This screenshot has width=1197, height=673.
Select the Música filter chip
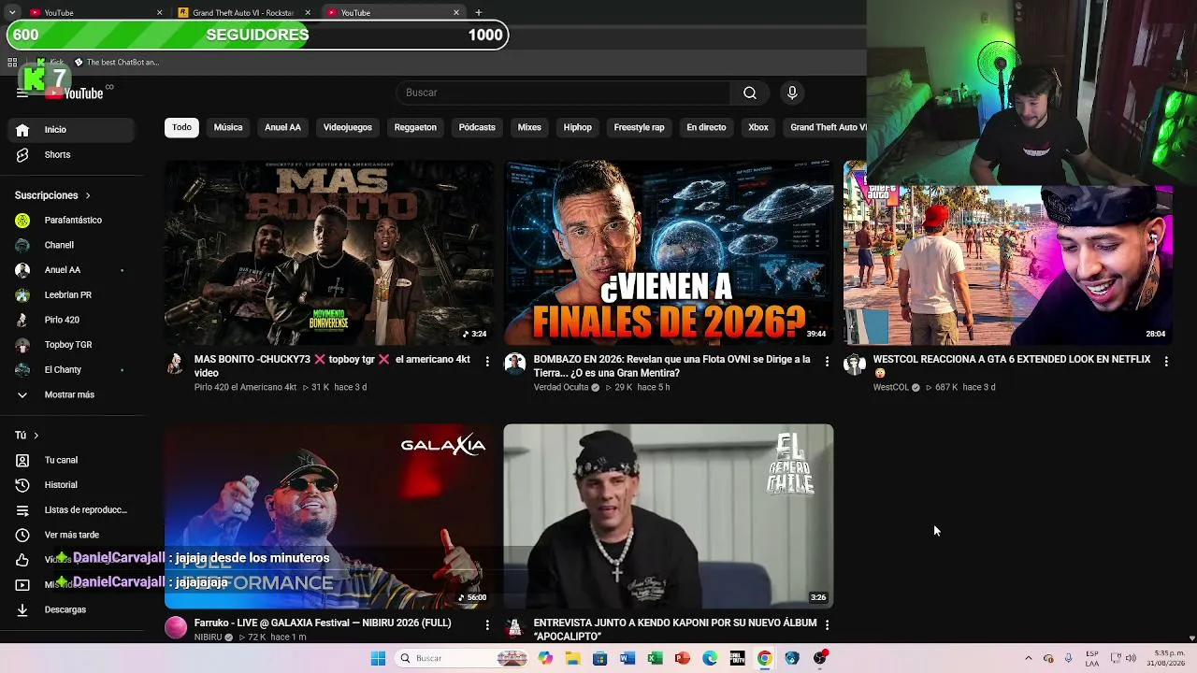coord(228,127)
